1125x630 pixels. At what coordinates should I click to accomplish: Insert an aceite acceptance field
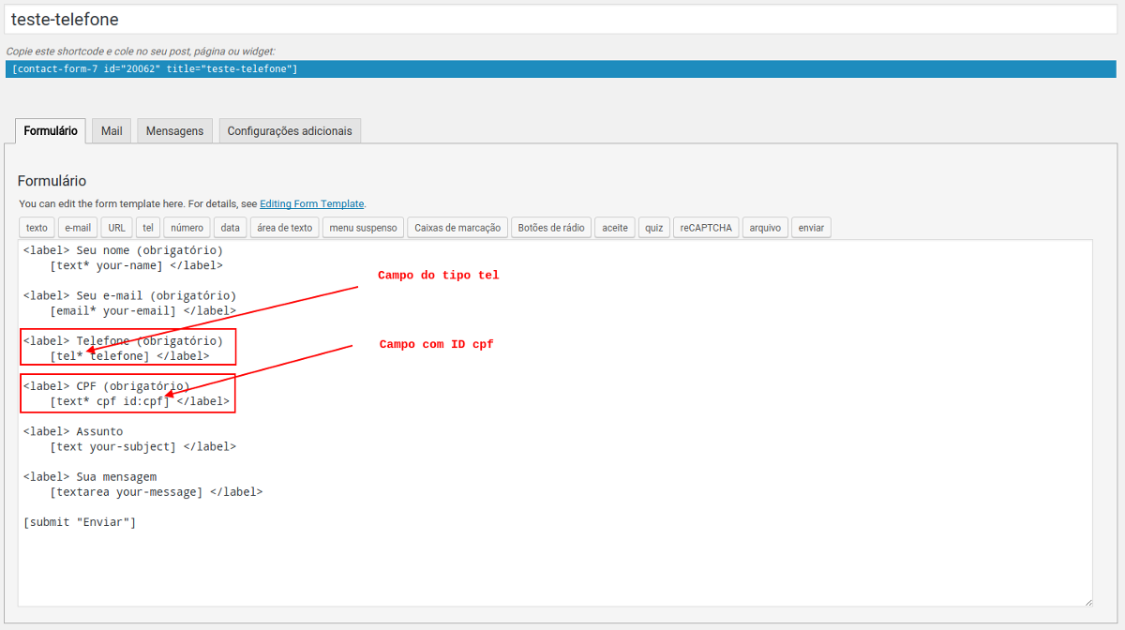[x=614, y=227]
